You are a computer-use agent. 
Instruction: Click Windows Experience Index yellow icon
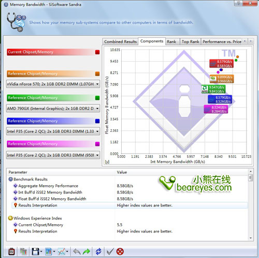tap(10, 218)
